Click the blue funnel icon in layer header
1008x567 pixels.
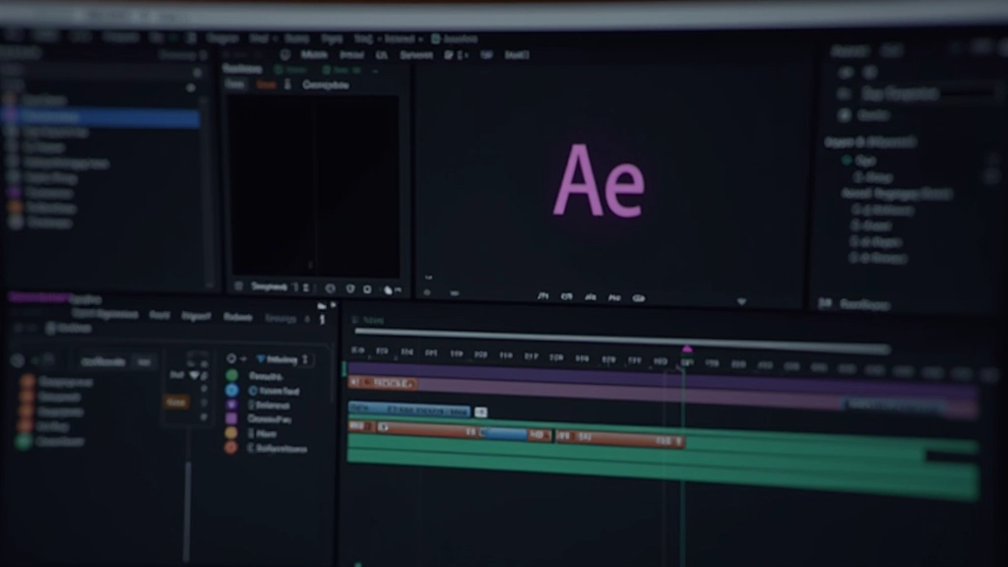tap(260, 358)
